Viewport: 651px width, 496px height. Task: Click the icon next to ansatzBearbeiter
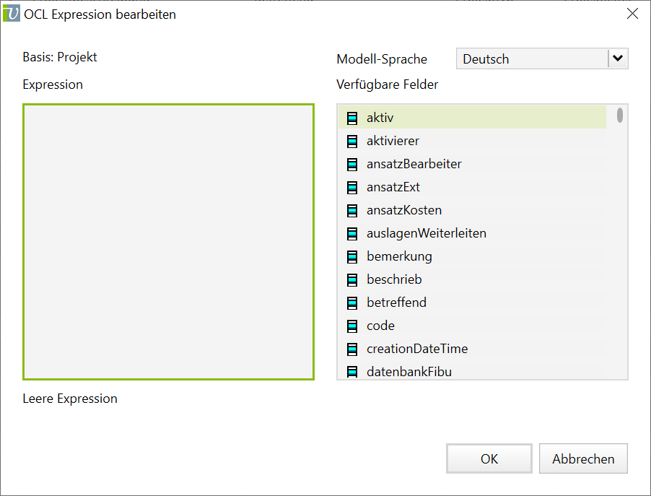pyautogui.click(x=352, y=164)
